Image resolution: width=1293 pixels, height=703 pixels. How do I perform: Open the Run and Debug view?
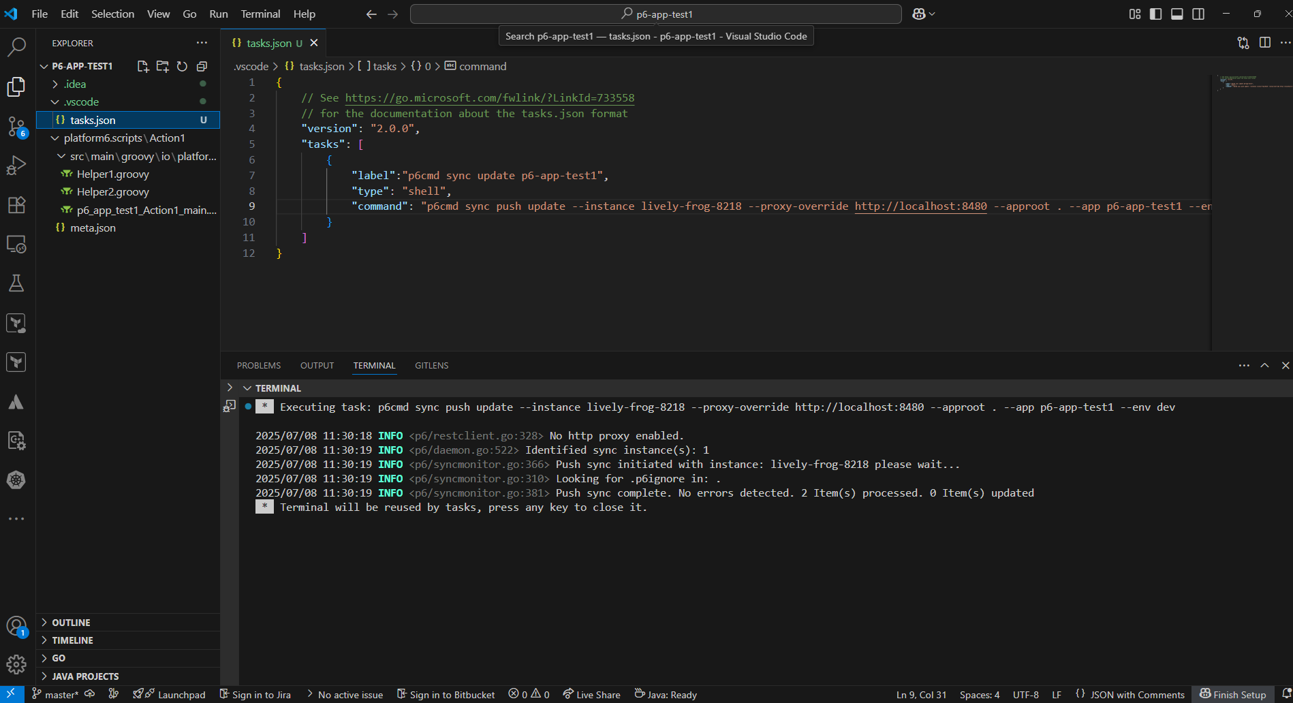click(x=16, y=164)
